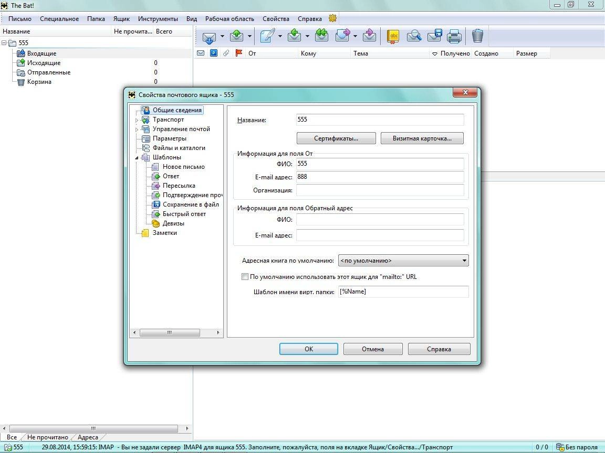Open the Инструменты menu
The width and height of the screenshot is (605, 453).
coord(158,18)
